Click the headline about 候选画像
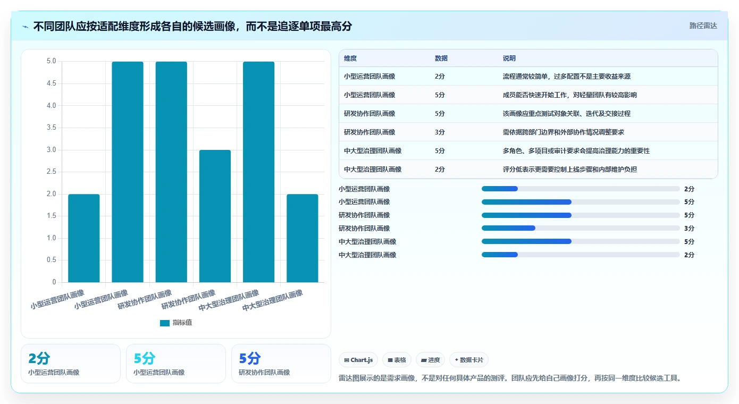Image resolution: width=739 pixels, height=404 pixels. (x=192, y=26)
